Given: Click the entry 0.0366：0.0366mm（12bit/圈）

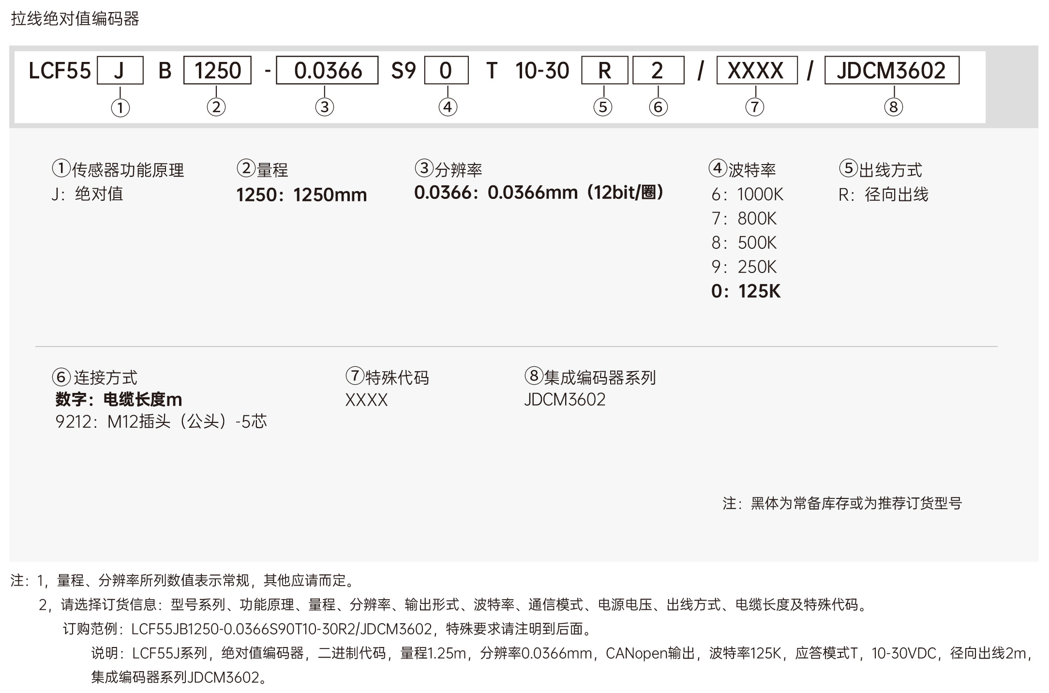Looking at the screenshot, I should [539, 193].
